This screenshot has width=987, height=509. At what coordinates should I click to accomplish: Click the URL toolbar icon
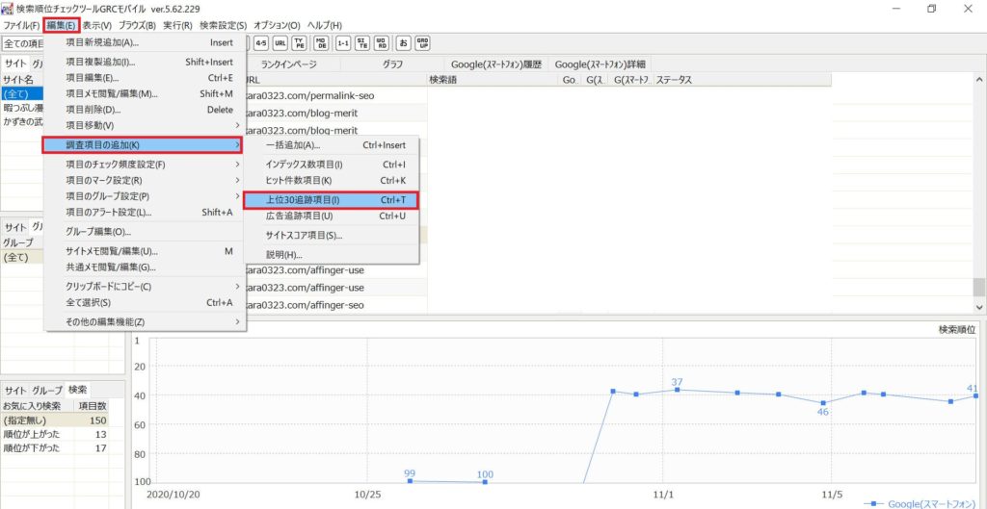click(280, 43)
